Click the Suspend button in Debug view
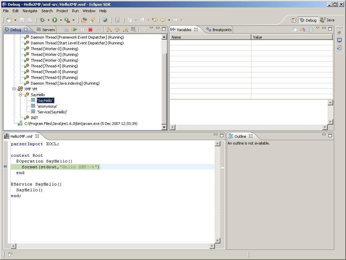Viewport: 346px width, 260px height. coord(82,29)
